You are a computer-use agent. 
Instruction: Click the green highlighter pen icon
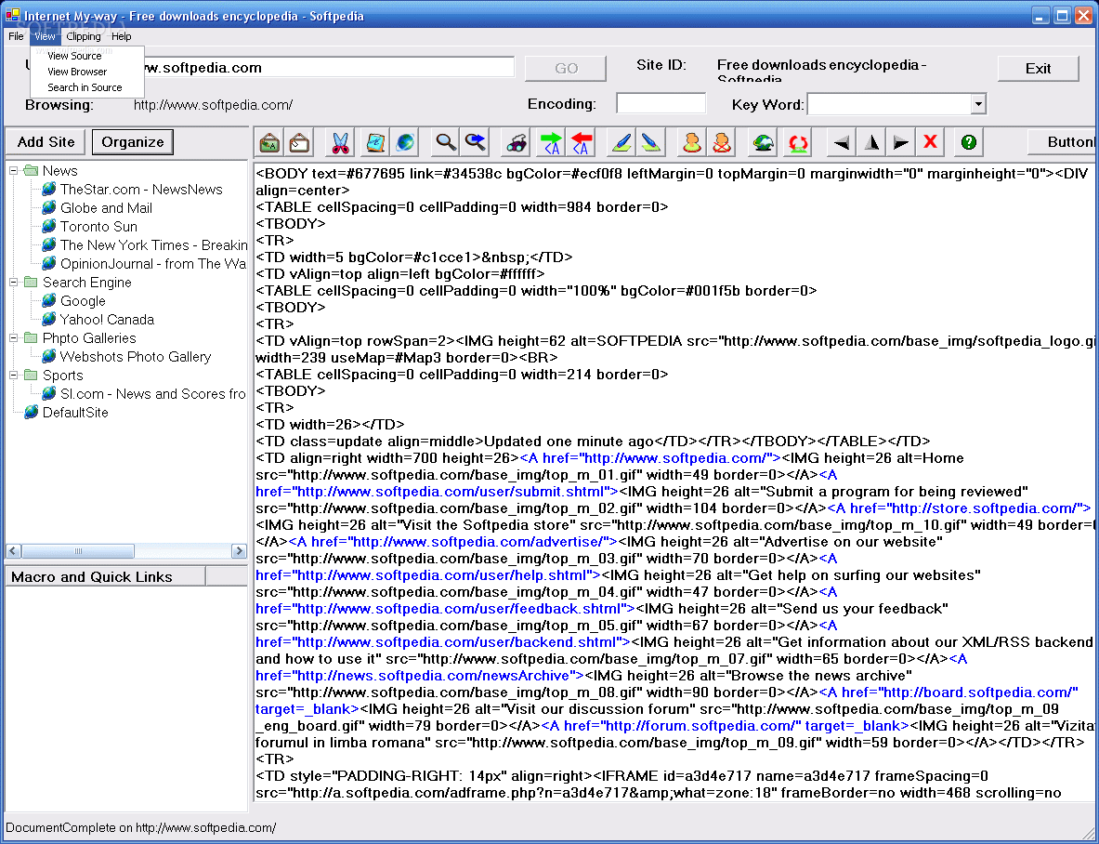pos(651,142)
